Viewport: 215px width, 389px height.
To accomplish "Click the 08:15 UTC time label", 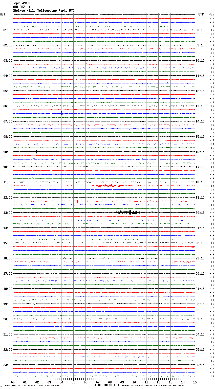I will tap(200, 30).
